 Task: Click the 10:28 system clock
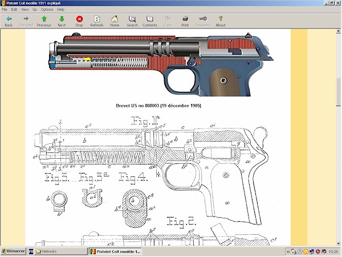click(333, 252)
